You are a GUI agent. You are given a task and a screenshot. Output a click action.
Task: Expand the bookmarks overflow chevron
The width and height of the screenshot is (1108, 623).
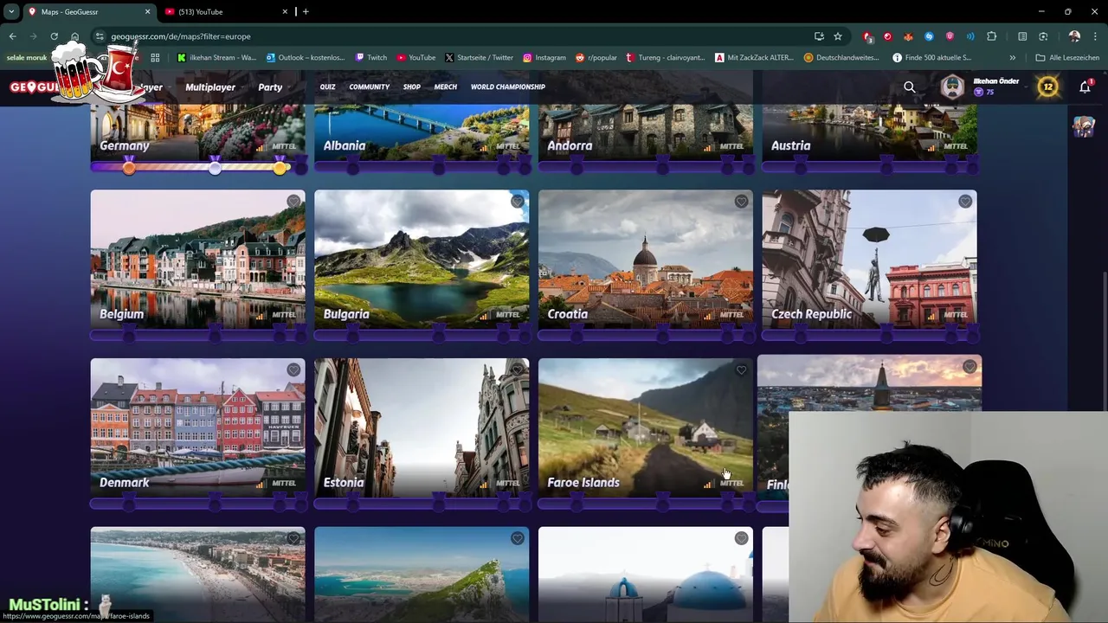coord(1012,58)
